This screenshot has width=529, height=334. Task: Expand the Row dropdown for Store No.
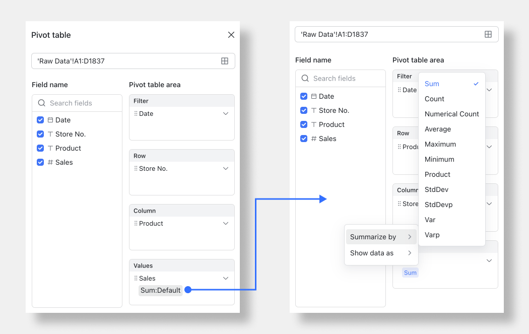coord(225,168)
